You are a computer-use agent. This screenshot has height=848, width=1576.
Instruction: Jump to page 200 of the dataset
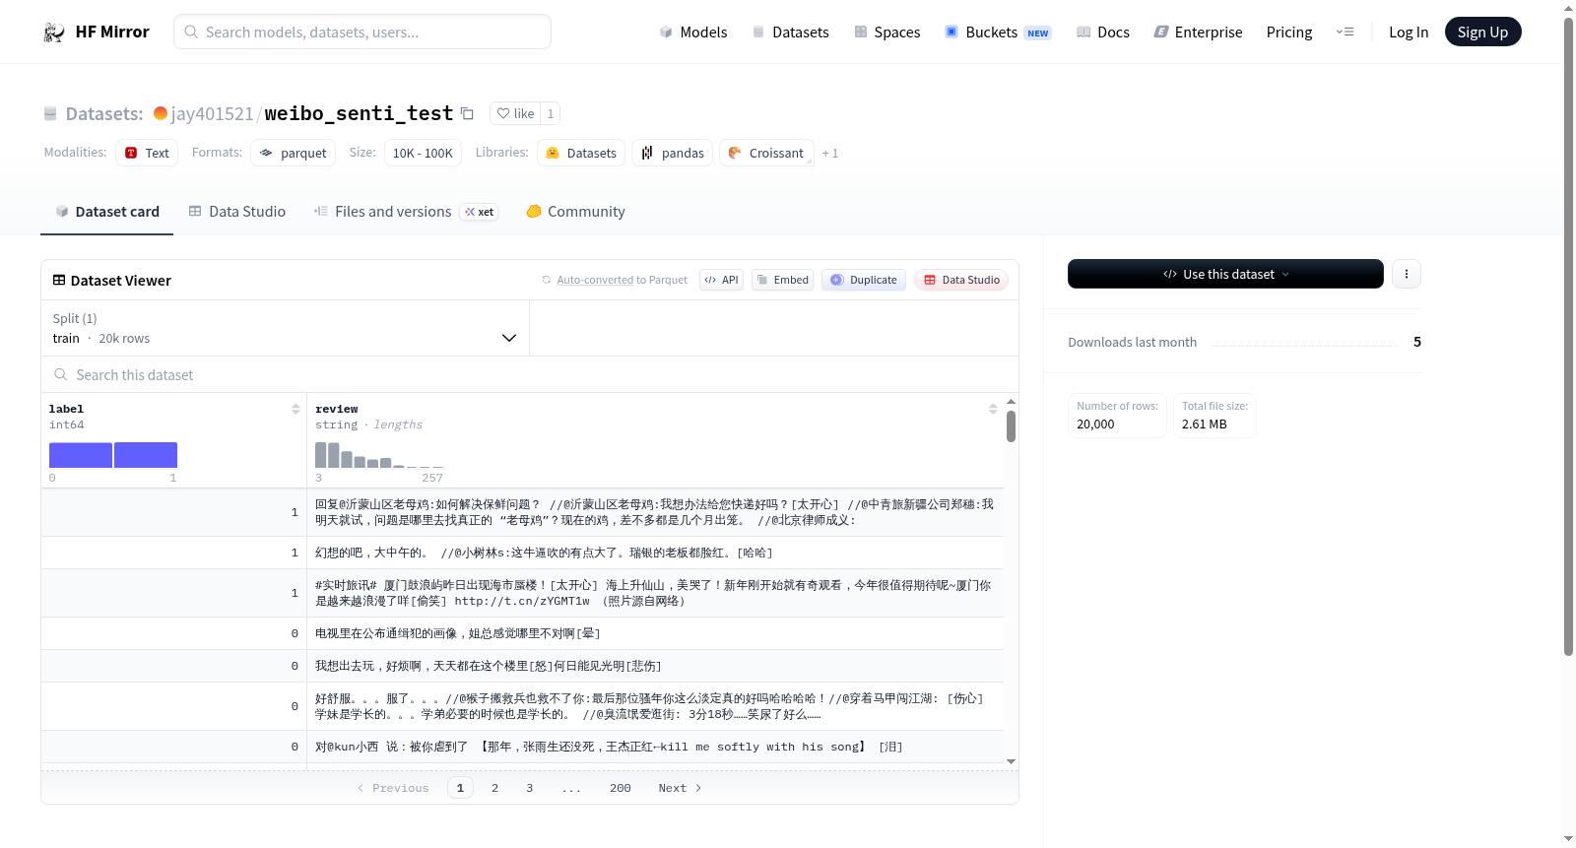tap(621, 788)
